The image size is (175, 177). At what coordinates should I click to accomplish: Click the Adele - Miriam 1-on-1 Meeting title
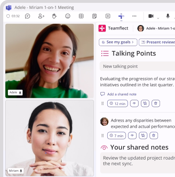coord(44,7)
